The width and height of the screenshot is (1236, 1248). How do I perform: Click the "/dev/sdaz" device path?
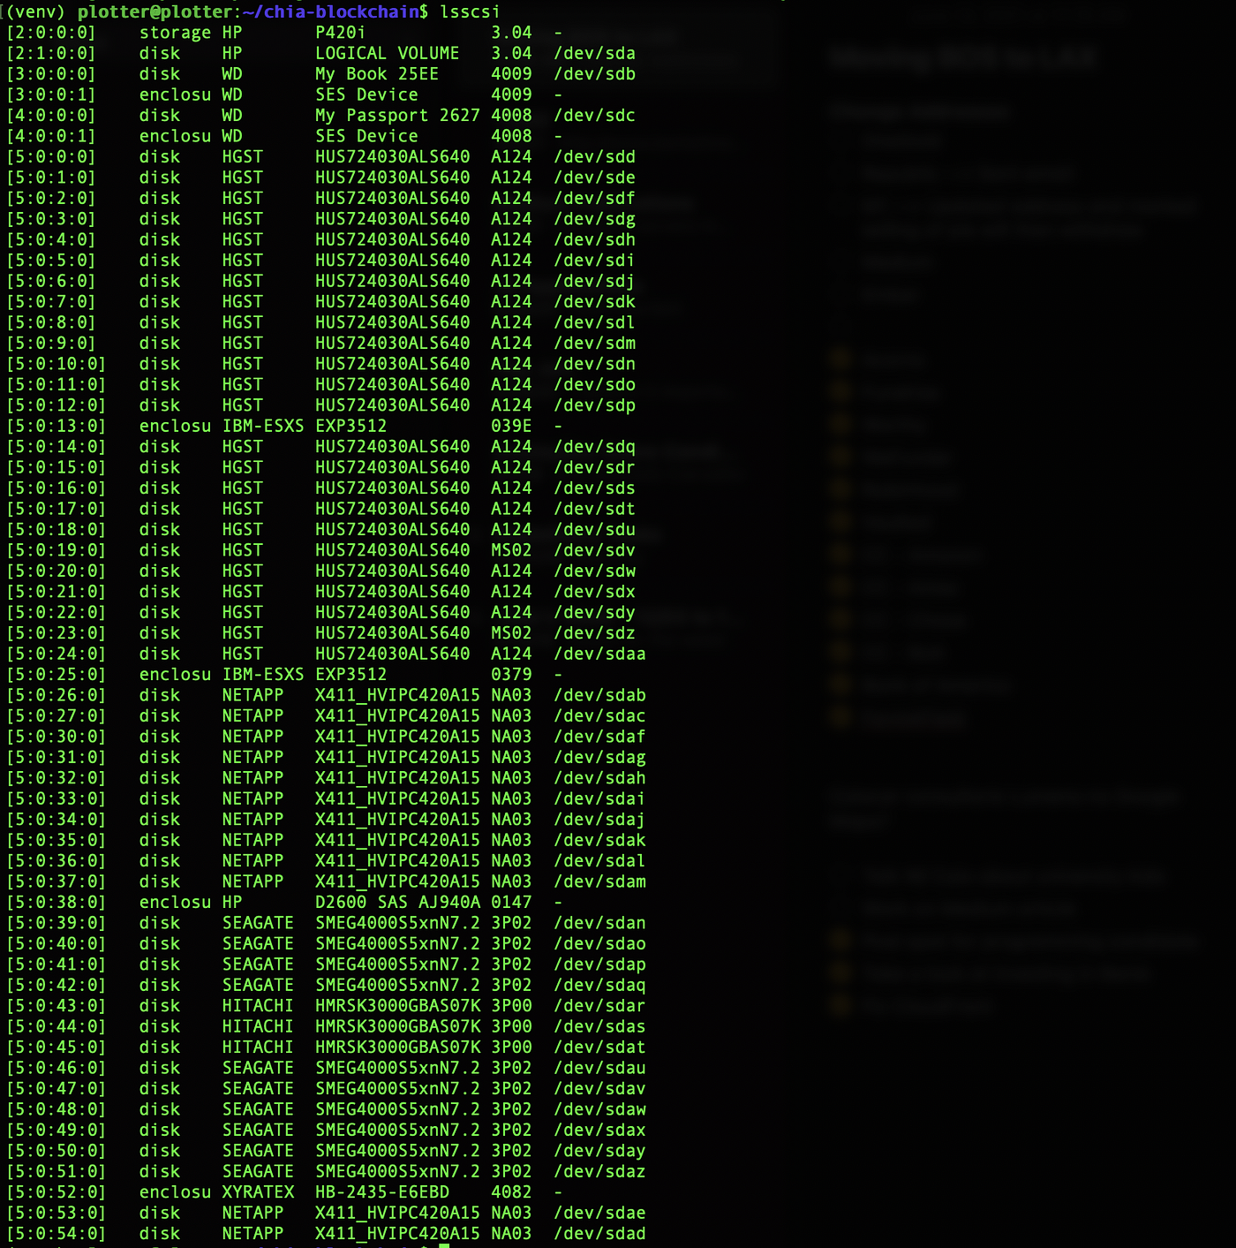click(x=600, y=1171)
